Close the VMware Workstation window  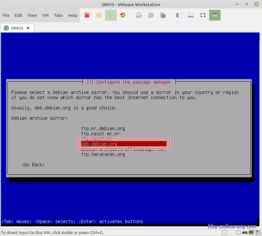click(x=257, y=4)
